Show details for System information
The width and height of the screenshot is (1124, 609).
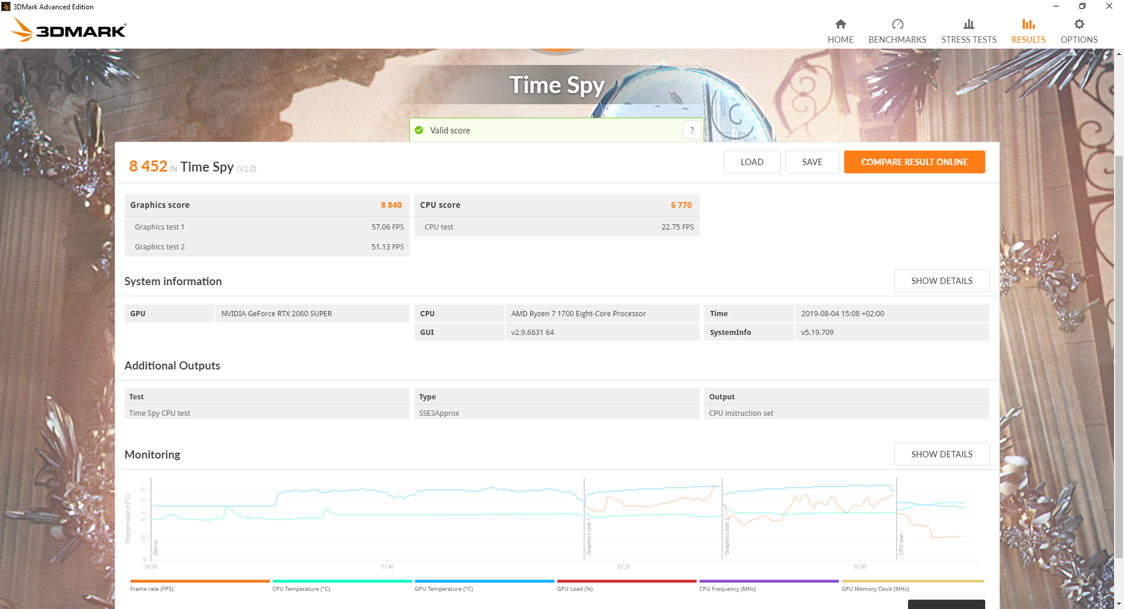coord(942,281)
